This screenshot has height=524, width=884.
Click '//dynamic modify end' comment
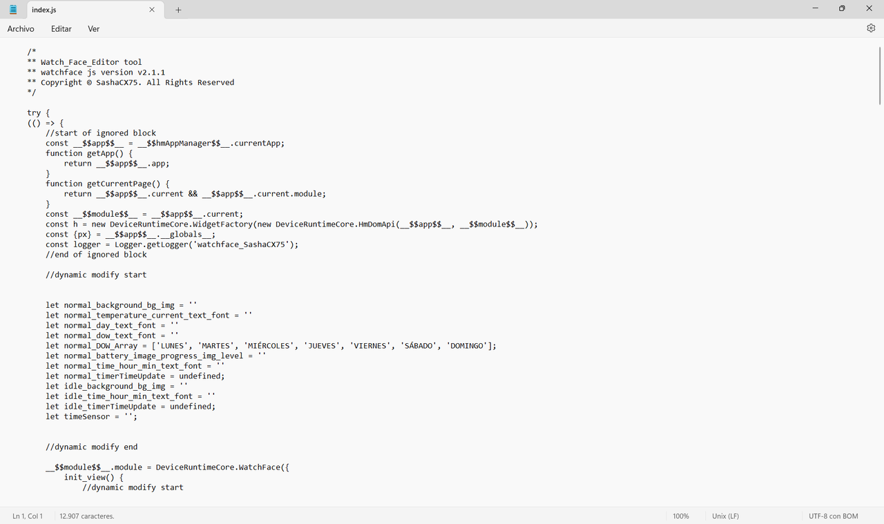click(x=91, y=447)
